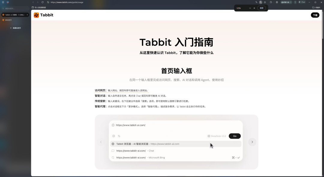Click the @ mention icon in demo box
The height and width of the screenshot is (177, 324).
(113, 136)
